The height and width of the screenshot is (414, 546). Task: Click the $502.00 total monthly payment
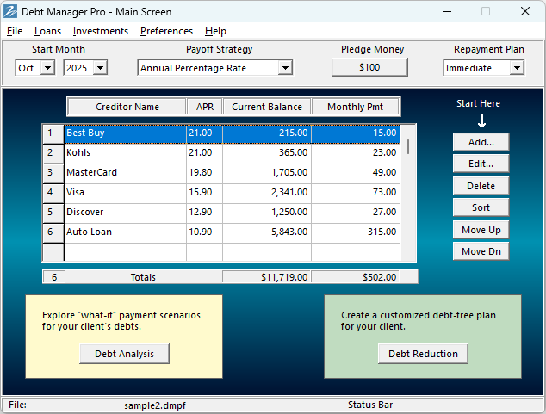pyautogui.click(x=355, y=277)
